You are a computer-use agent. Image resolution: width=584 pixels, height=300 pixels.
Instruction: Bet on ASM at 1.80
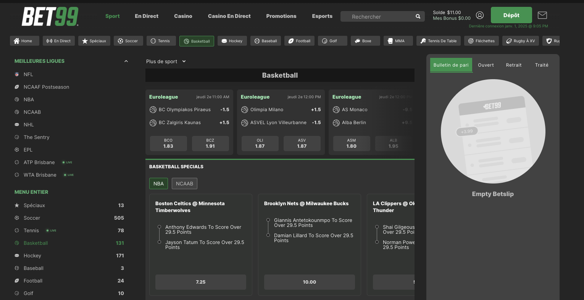coord(352,144)
